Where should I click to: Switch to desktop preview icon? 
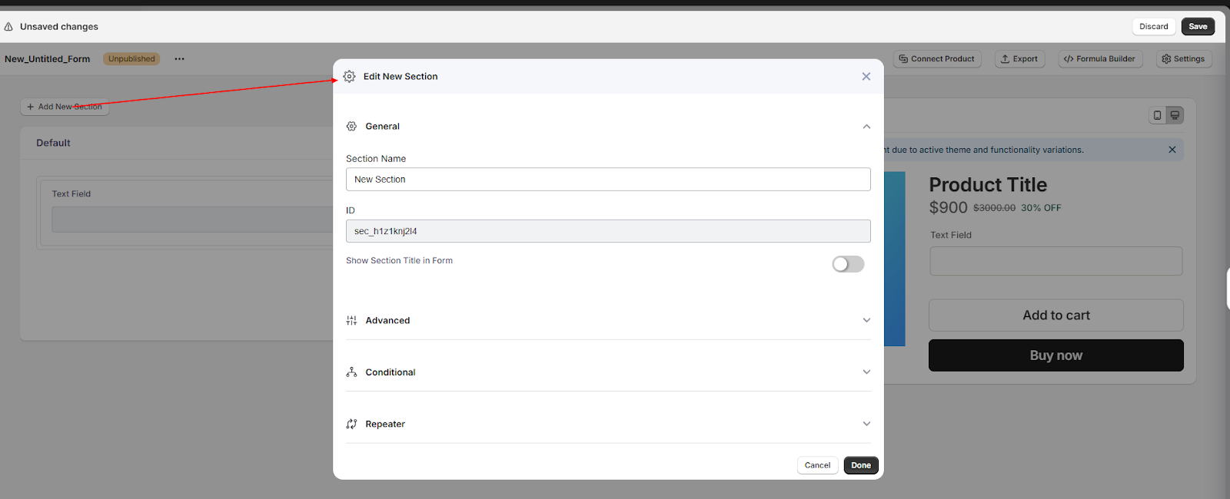1175,115
